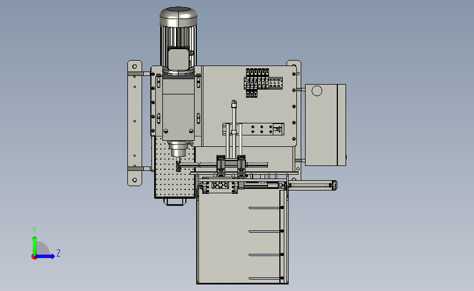Click the red origin ball of the triad
This screenshot has width=474, height=291.
click(34, 257)
